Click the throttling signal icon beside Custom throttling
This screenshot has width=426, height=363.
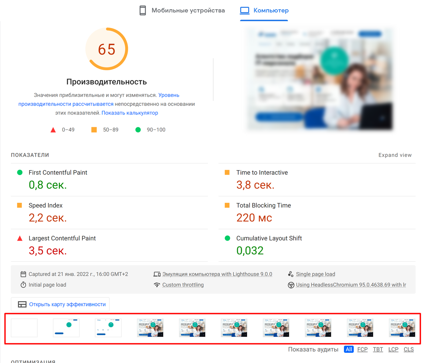tap(157, 284)
